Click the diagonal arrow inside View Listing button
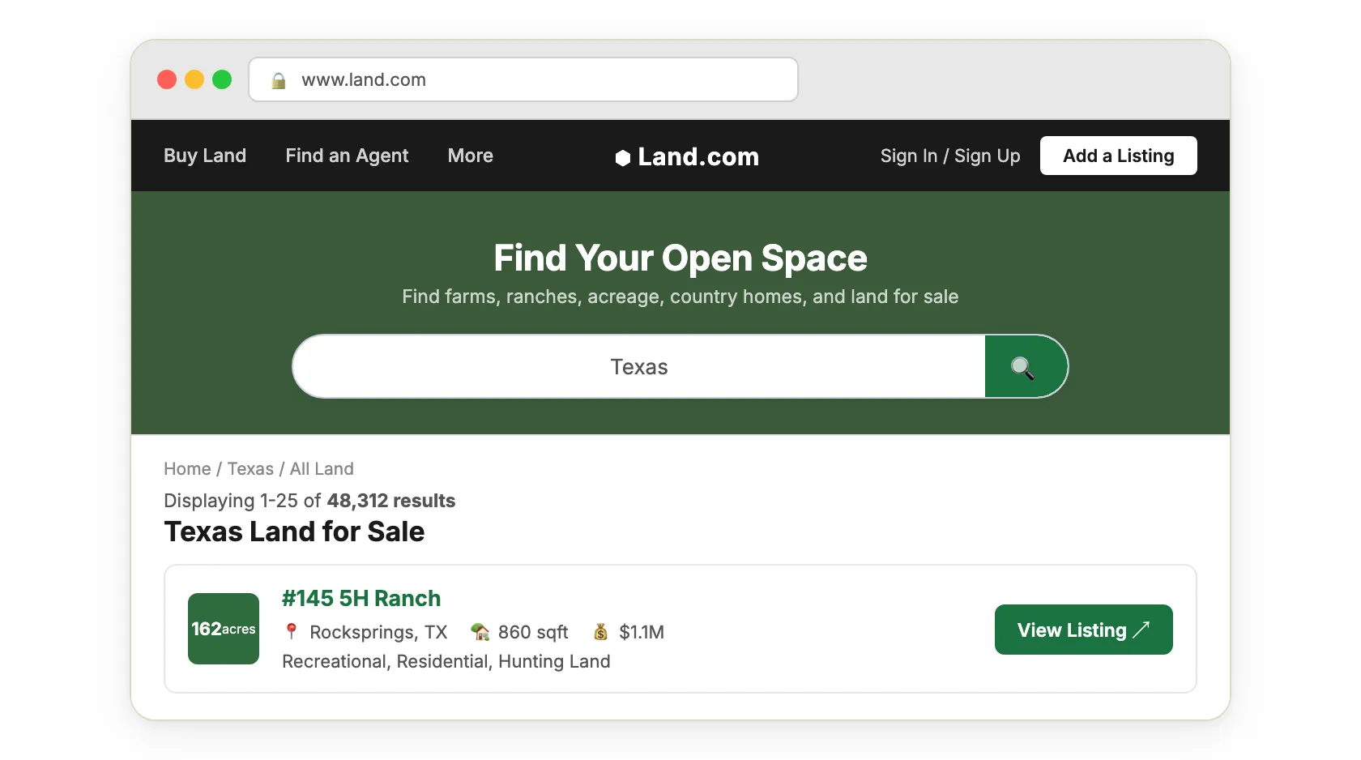The height and width of the screenshot is (760, 1361). pyautogui.click(x=1143, y=629)
